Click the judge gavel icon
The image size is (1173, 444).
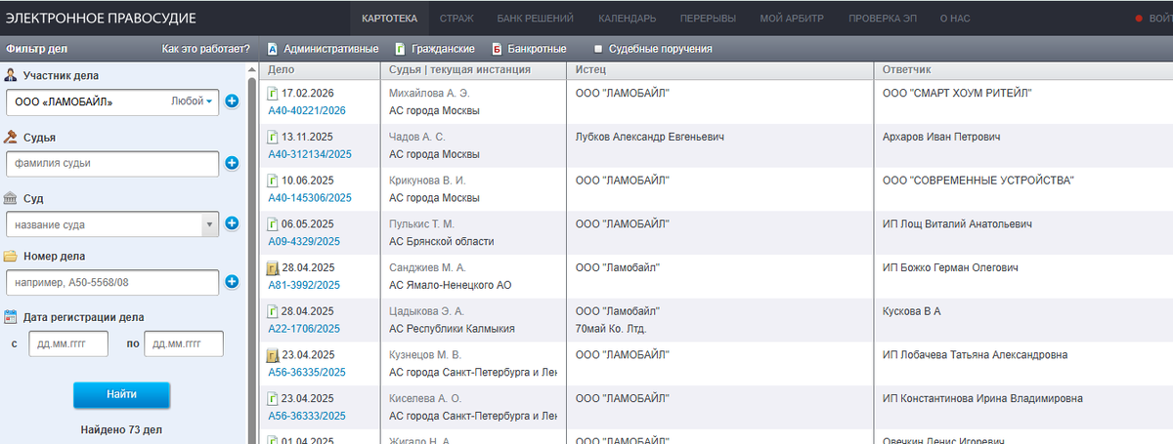tap(11, 138)
